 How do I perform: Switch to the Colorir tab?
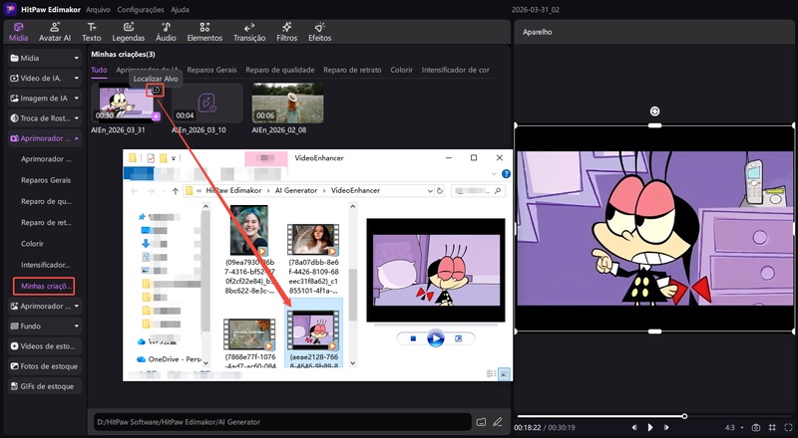pyautogui.click(x=402, y=70)
